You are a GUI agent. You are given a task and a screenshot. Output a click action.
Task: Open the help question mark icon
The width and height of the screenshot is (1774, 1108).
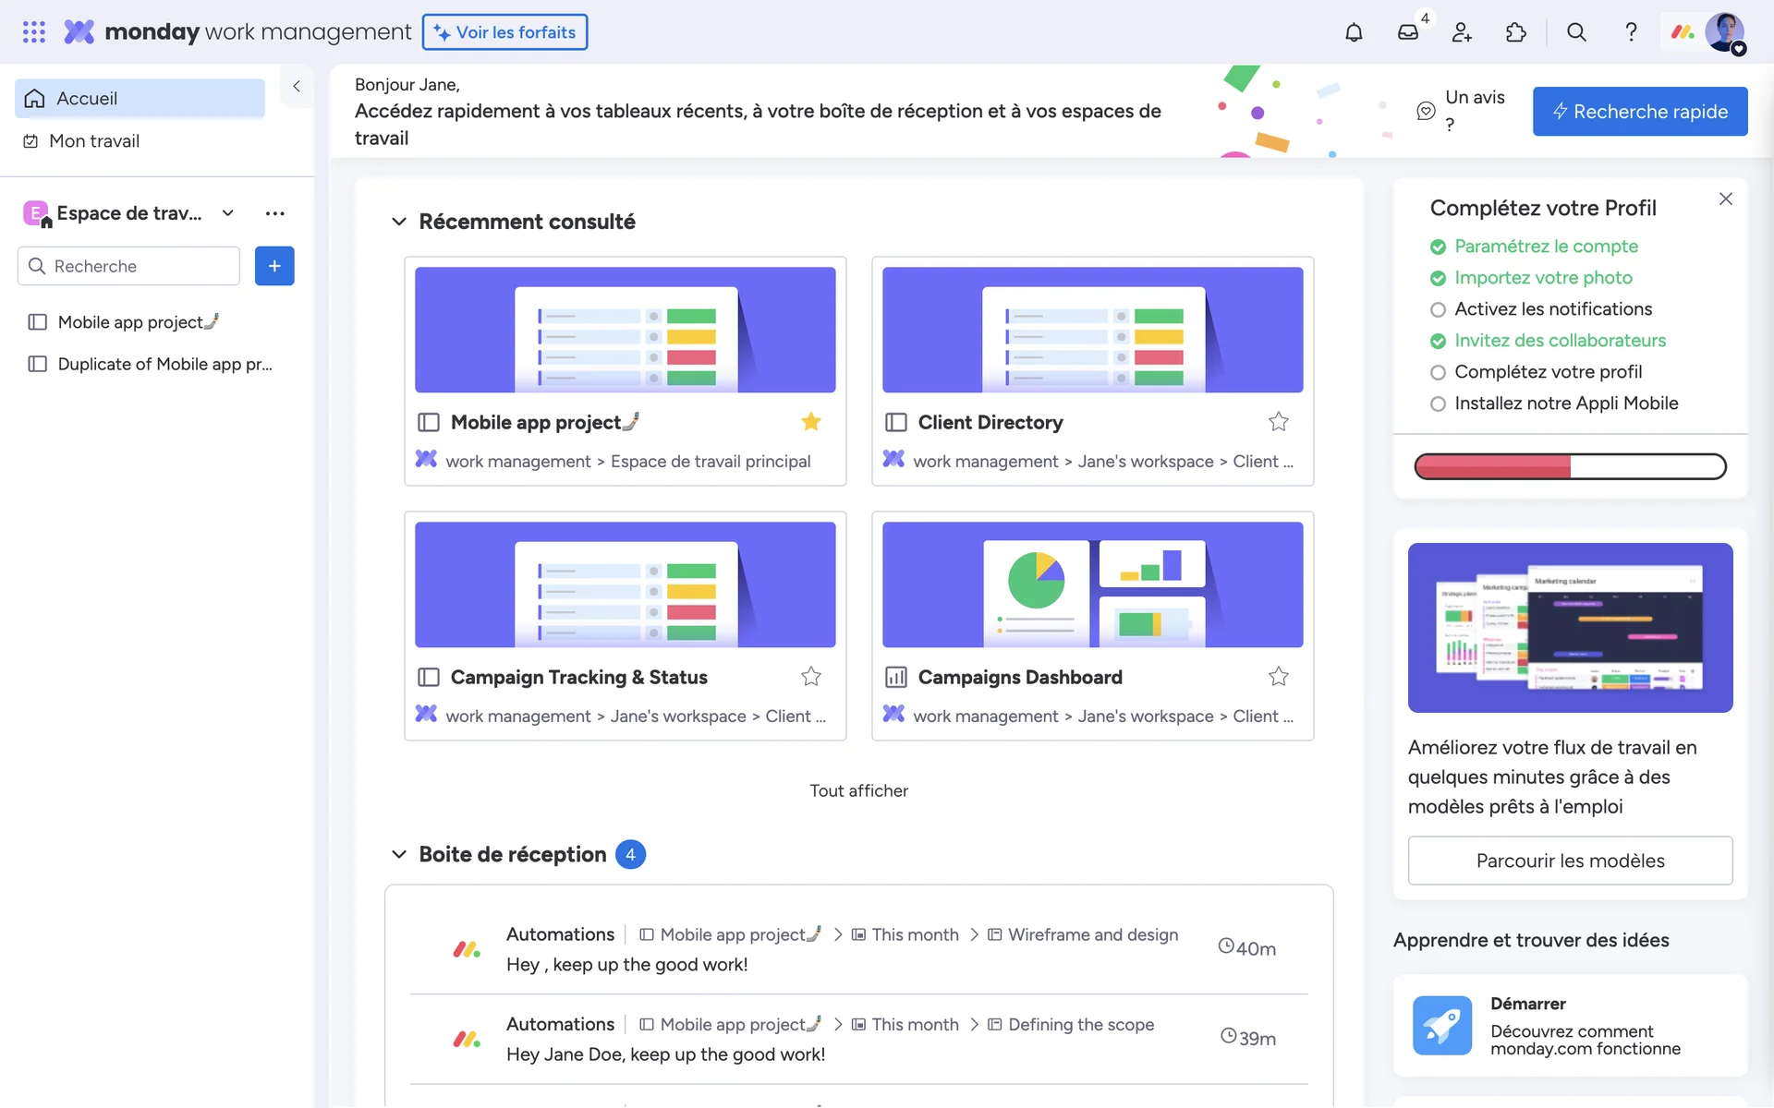1631,32
